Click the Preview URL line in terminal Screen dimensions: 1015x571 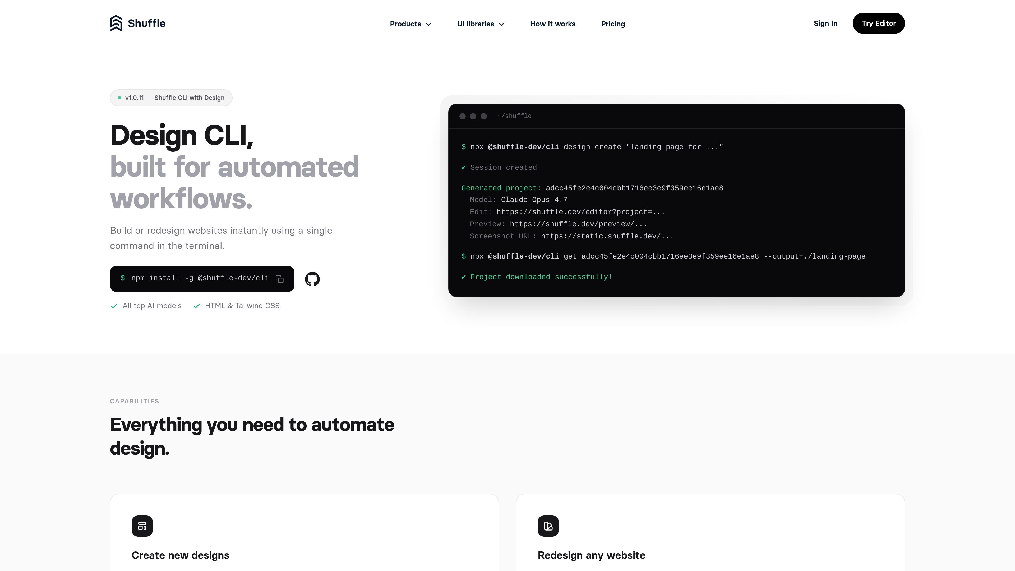[558, 224]
